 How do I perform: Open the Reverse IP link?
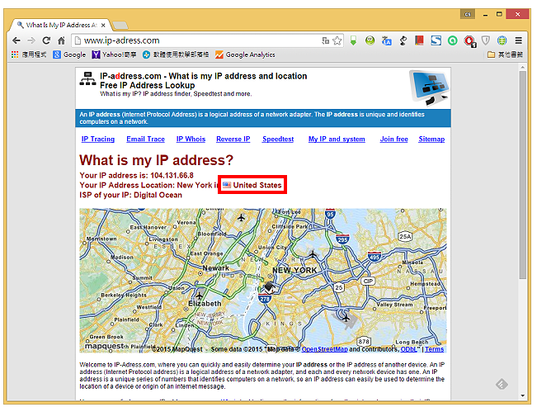233,139
